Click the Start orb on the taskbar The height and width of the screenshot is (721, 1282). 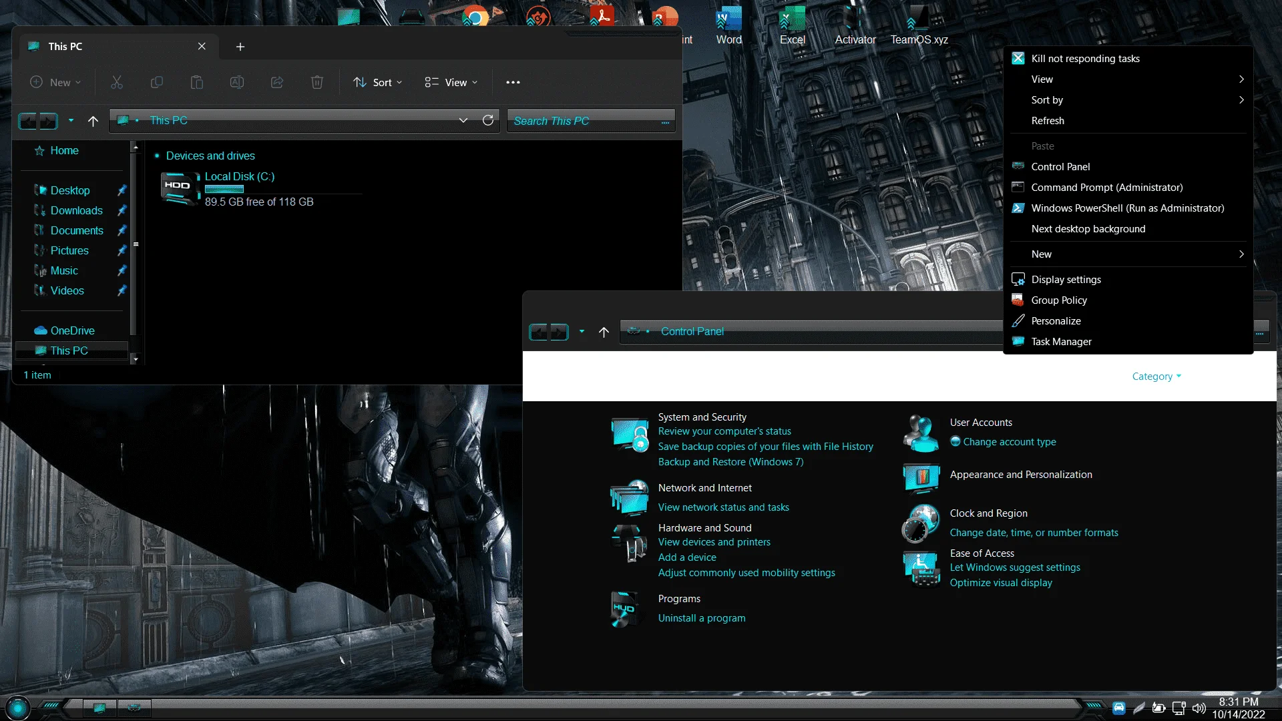(x=18, y=707)
